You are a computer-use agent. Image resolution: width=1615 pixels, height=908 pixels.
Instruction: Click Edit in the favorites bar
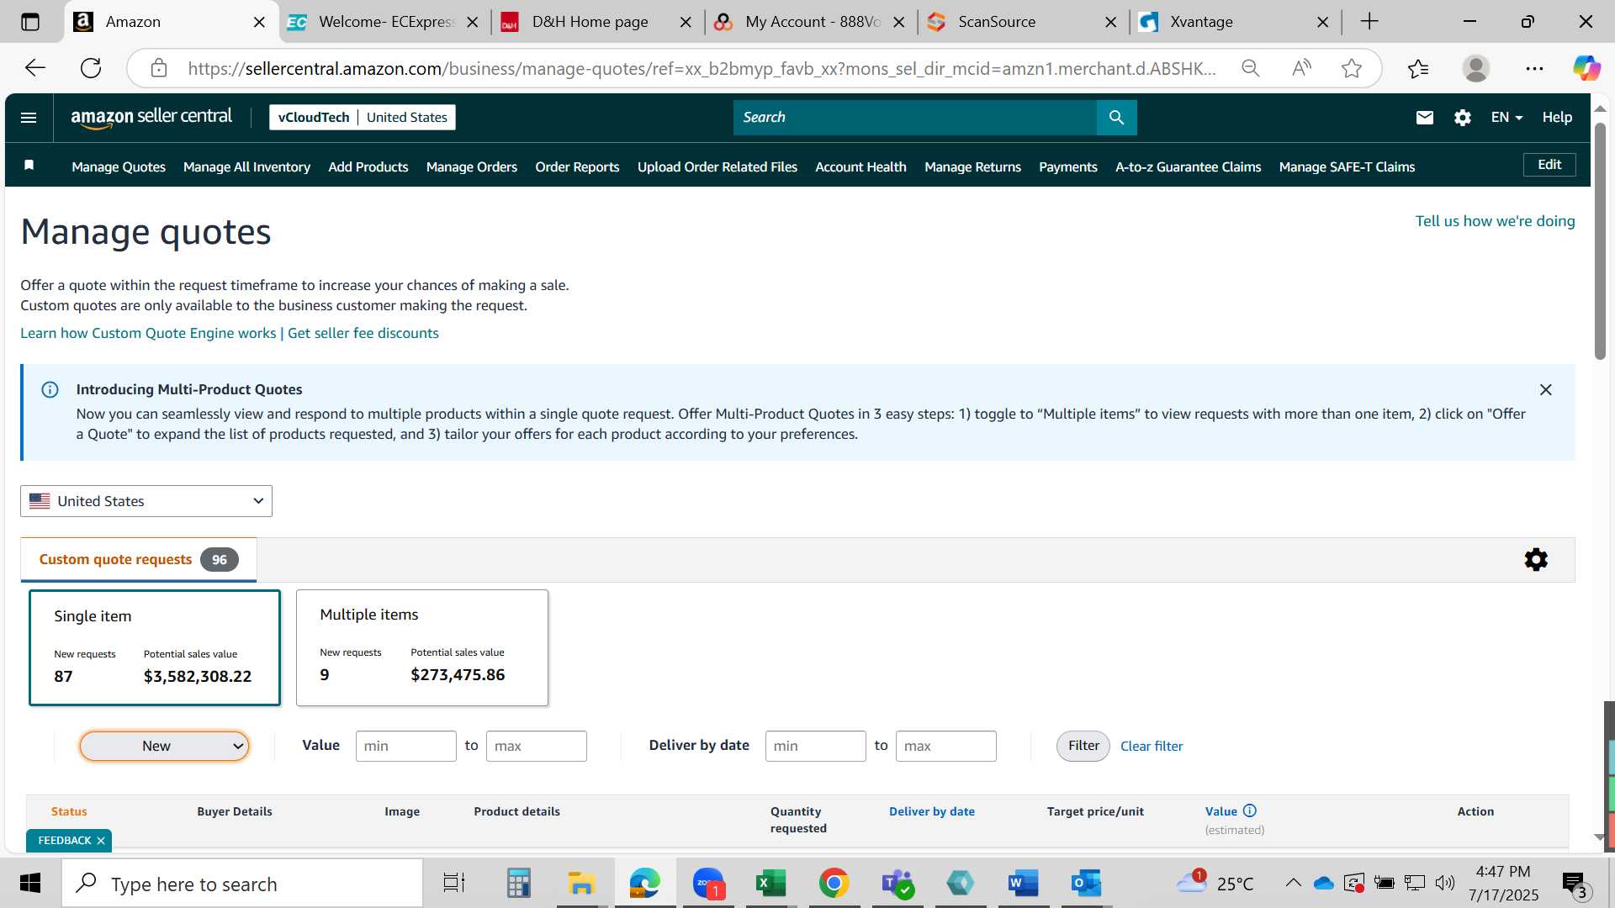pos(1549,165)
